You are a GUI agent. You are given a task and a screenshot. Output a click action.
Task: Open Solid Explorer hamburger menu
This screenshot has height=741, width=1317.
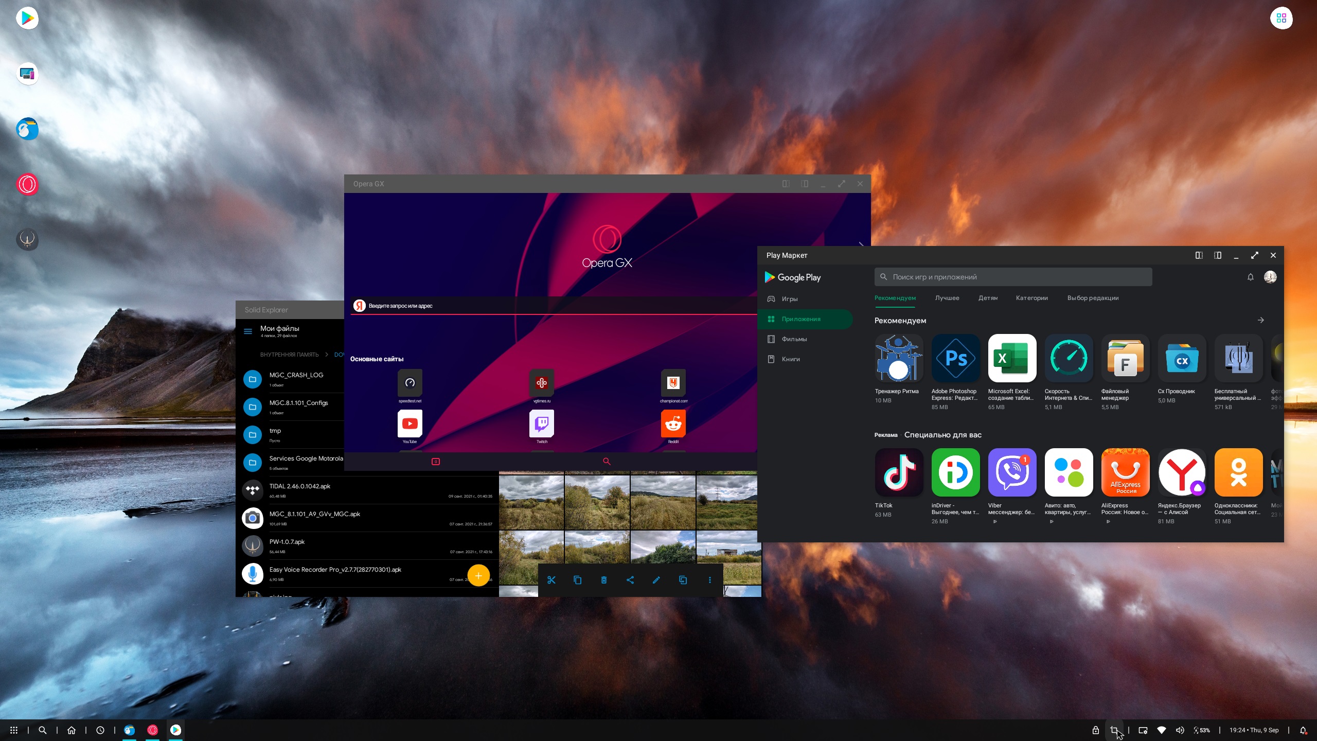pyautogui.click(x=248, y=331)
